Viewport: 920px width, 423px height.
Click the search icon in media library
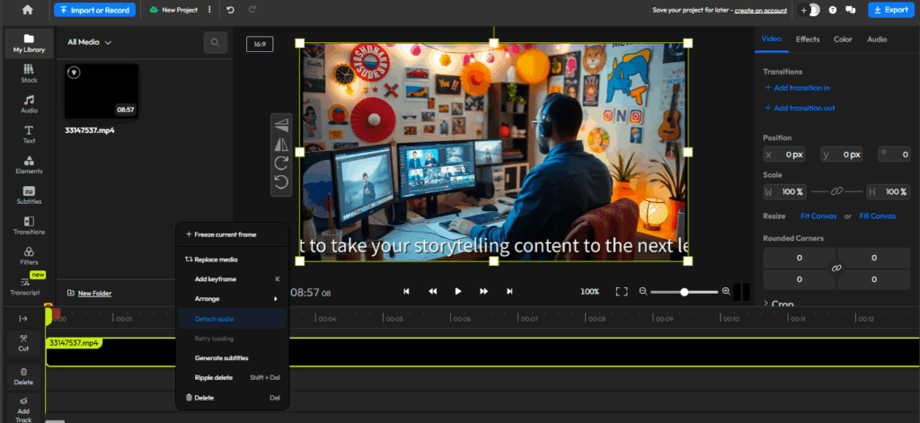point(215,41)
